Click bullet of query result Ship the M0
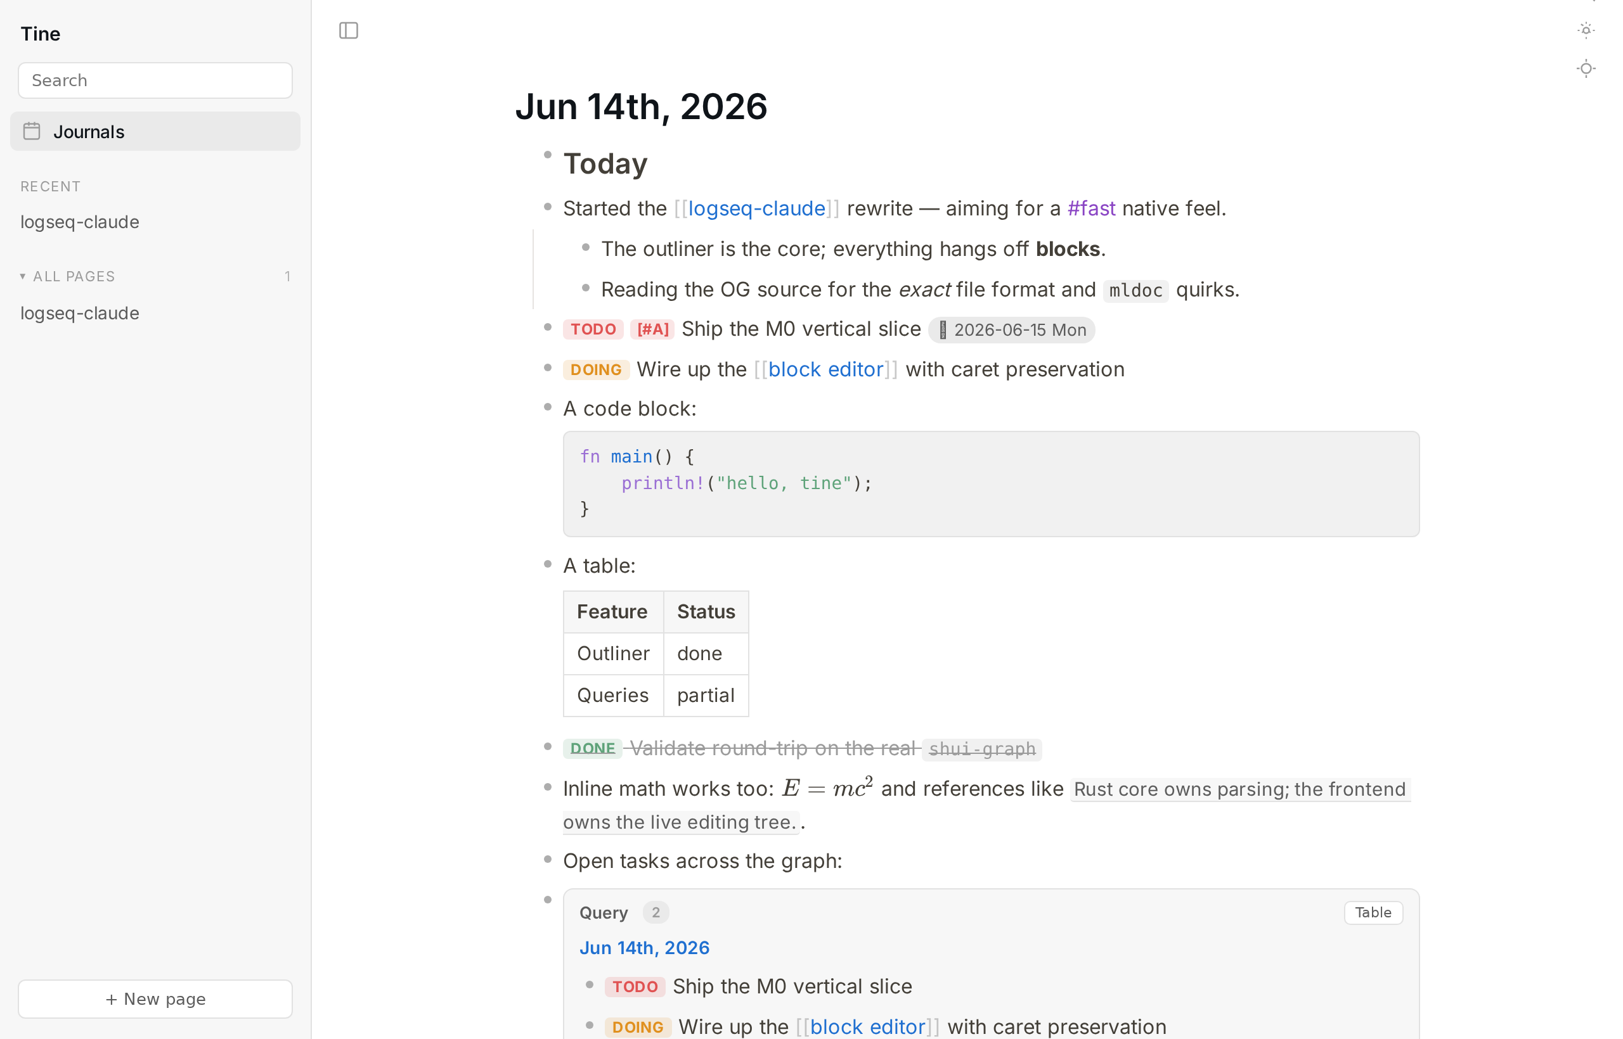 (590, 985)
